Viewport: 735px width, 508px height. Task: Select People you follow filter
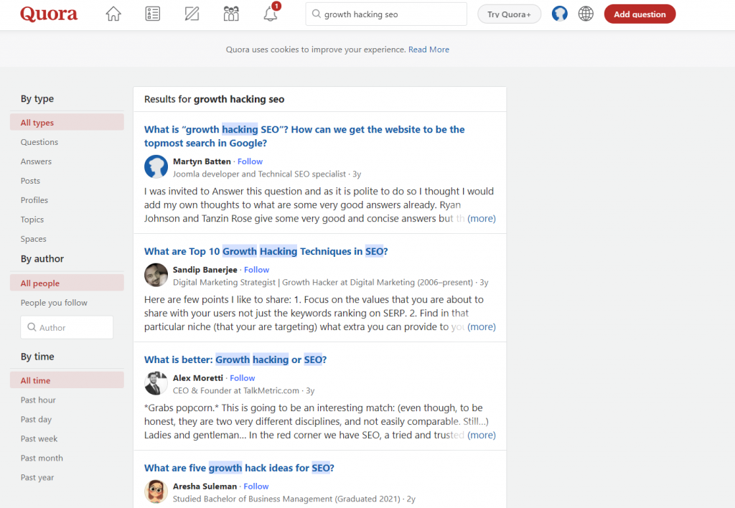[54, 303]
